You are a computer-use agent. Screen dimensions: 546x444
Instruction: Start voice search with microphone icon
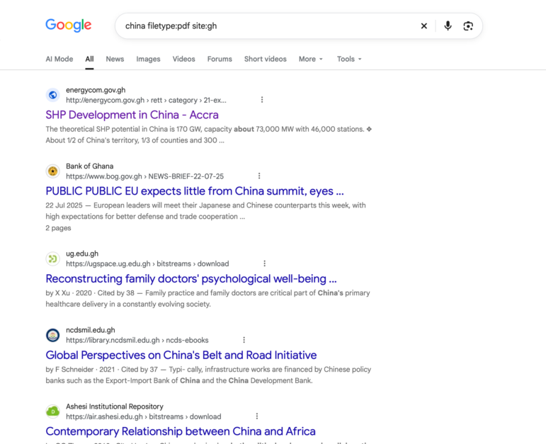pyautogui.click(x=448, y=25)
